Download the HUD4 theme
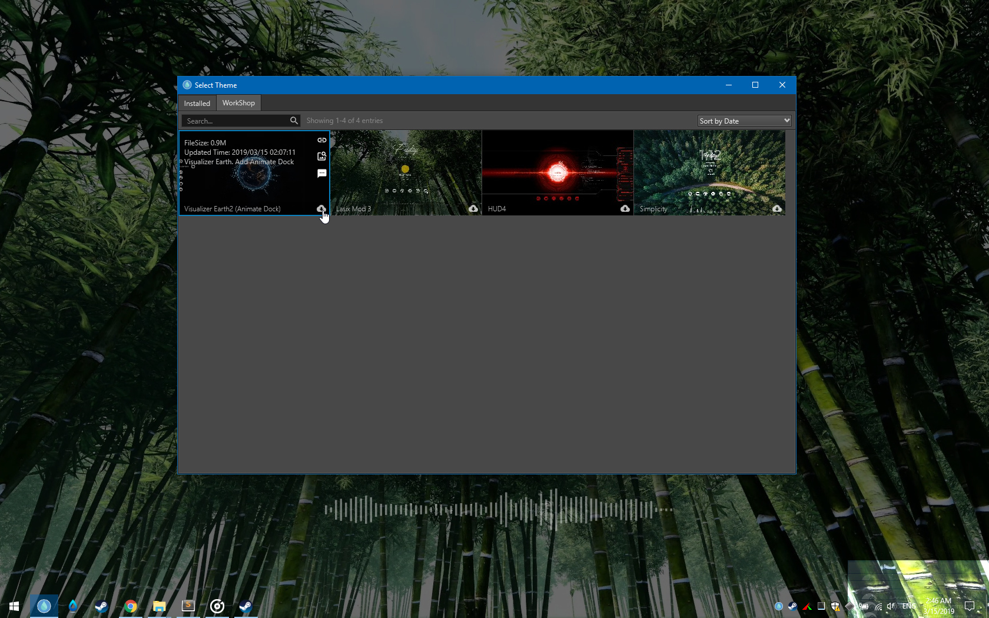The width and height of the screenshot is (989, 618). (625, 209)
